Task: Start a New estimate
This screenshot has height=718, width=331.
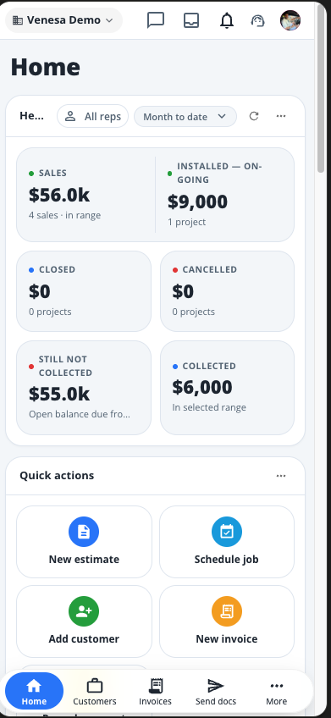Action: tap(85, 542)
